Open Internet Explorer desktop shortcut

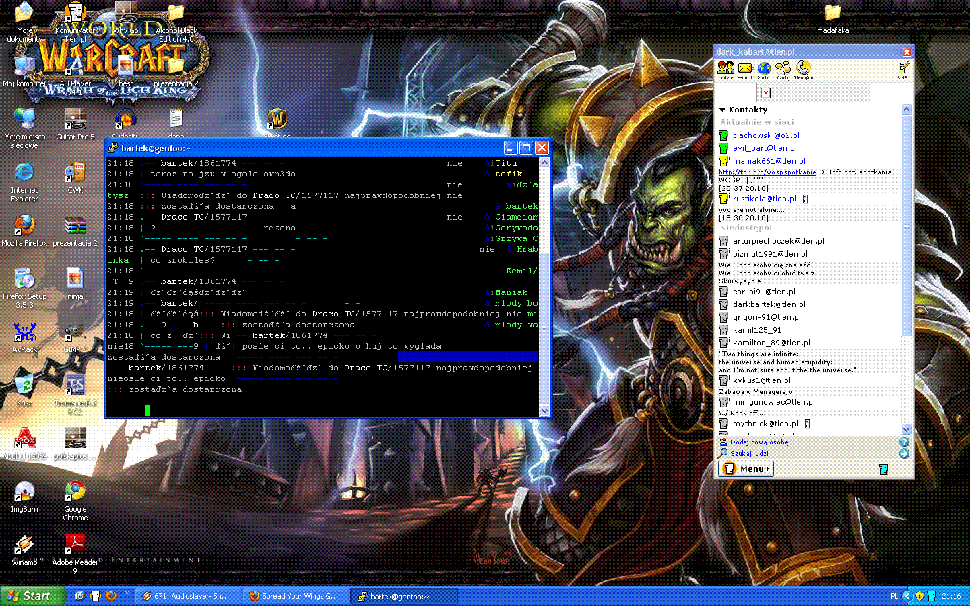tap(24, 182)
